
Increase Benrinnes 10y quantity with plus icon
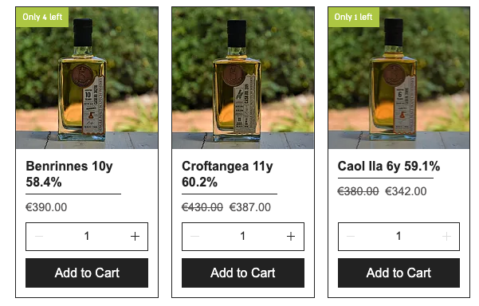(135, 237)
